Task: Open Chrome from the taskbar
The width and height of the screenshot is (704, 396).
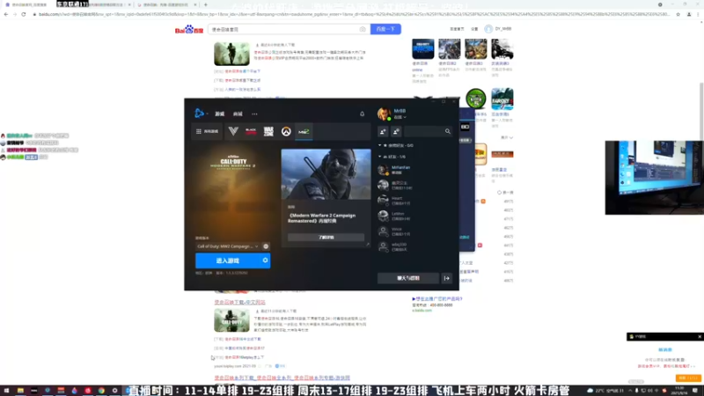Action: click(x=101, y=391)
